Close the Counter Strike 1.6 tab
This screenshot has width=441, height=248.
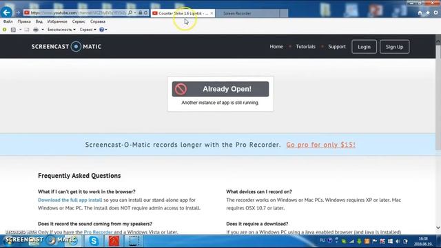coord(212,13)
